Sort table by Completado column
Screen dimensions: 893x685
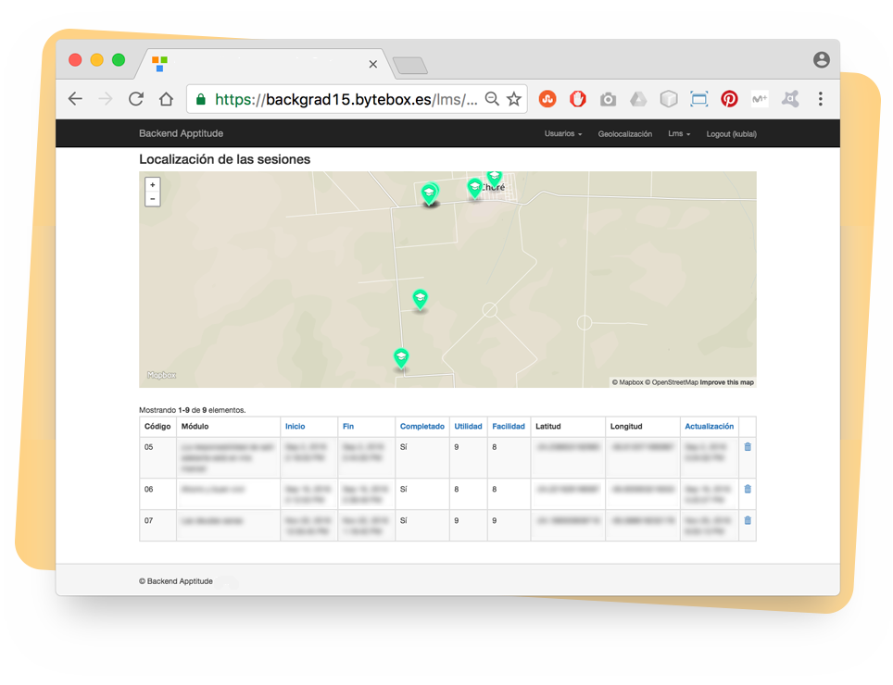click(x=422, y=426)
